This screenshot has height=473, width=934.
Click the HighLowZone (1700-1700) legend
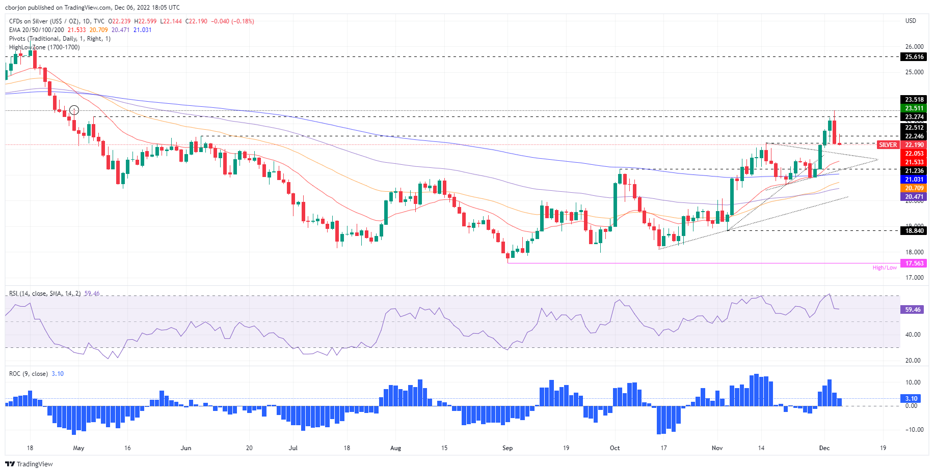[44, 47]
